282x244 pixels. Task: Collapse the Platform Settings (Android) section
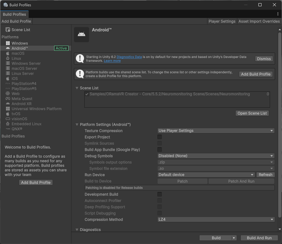77,125
